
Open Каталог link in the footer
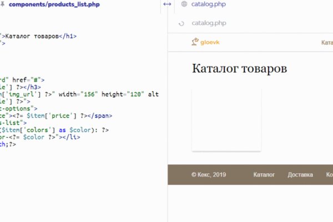[x=264, y=175]
